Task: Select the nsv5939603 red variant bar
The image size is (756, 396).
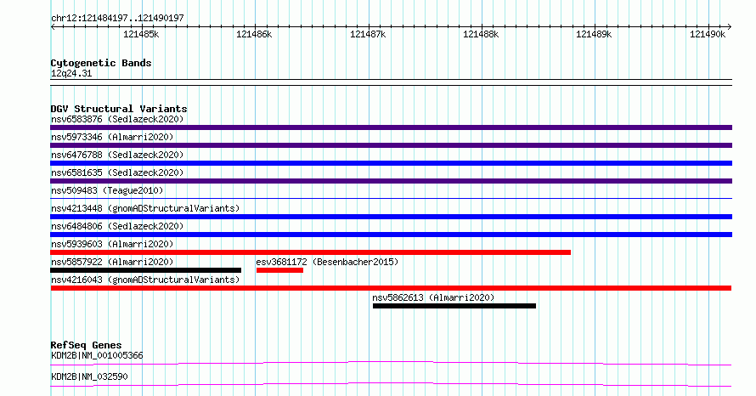Action: (311, 252)
